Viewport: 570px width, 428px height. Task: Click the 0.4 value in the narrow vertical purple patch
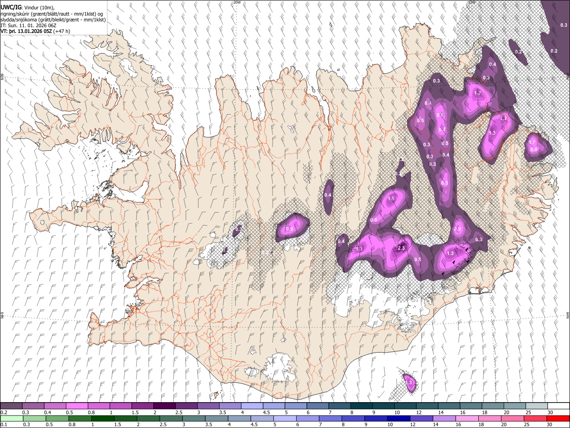point(328,195)
